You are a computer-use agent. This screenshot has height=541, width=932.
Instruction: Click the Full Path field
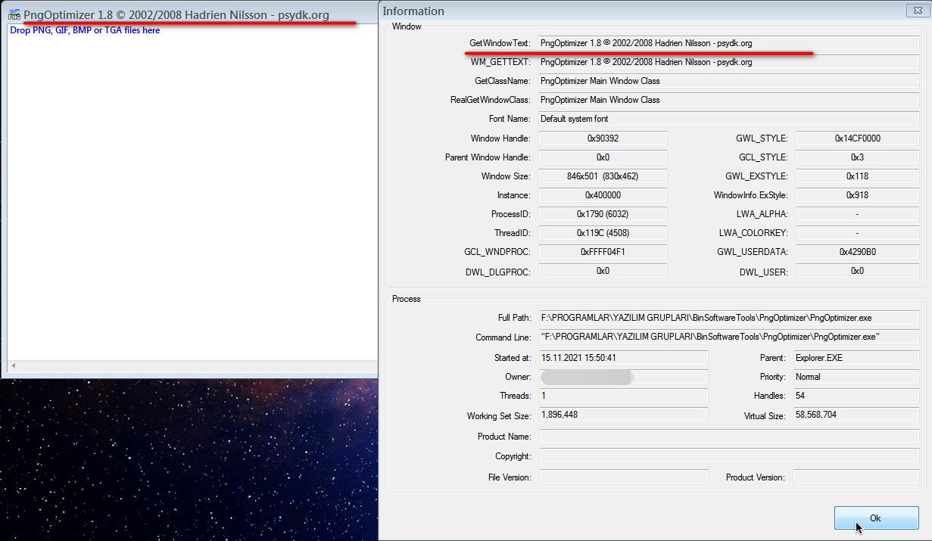(728, 318)
